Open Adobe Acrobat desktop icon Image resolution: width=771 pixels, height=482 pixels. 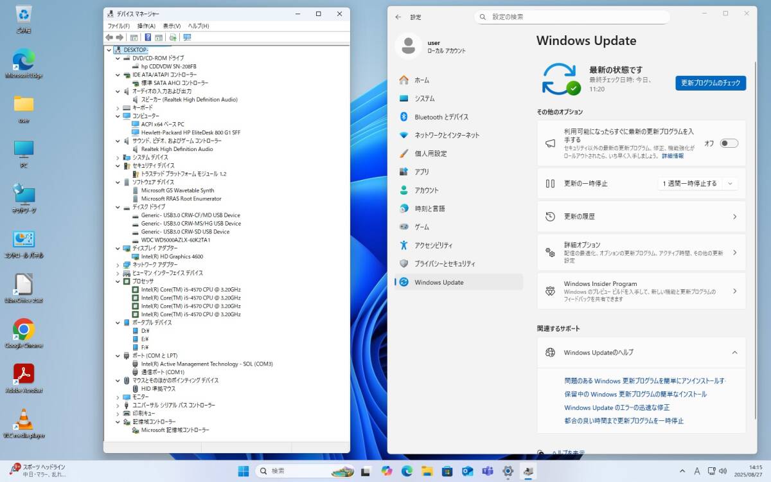(24, 375)
